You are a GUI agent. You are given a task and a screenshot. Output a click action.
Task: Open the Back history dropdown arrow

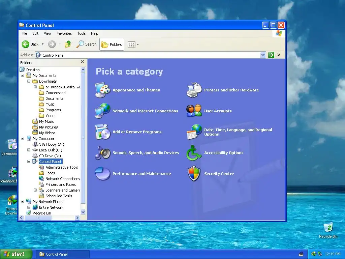point(42,44)
